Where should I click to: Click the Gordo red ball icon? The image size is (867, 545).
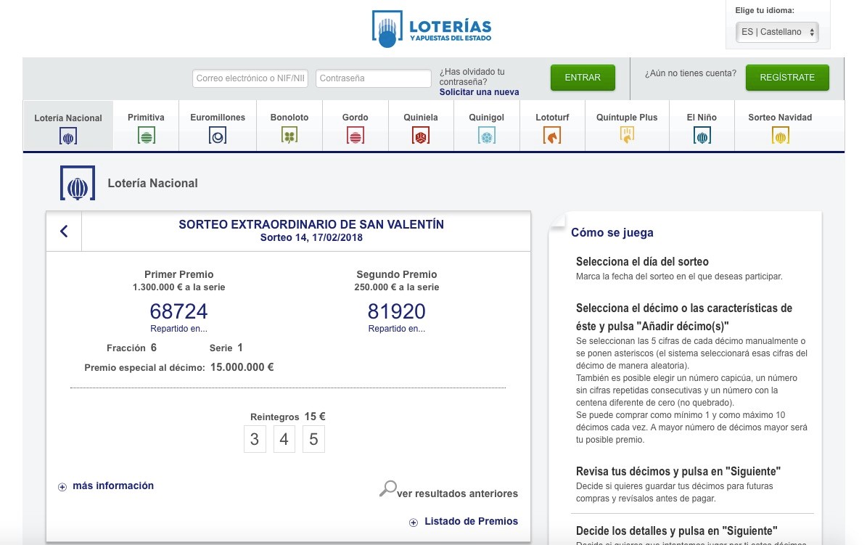[x=355, y=136]
